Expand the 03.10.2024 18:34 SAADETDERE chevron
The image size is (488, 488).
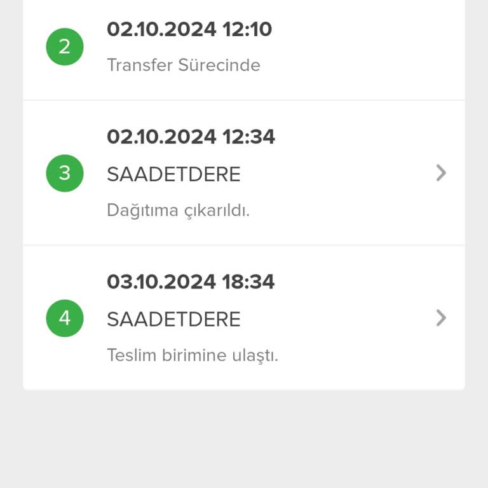(441, 318)
